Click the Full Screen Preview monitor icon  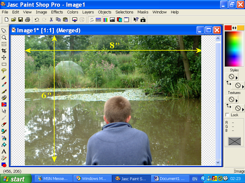pos(75,20)
